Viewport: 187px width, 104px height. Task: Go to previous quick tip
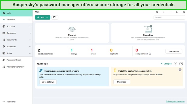click(x=175, y=64)
